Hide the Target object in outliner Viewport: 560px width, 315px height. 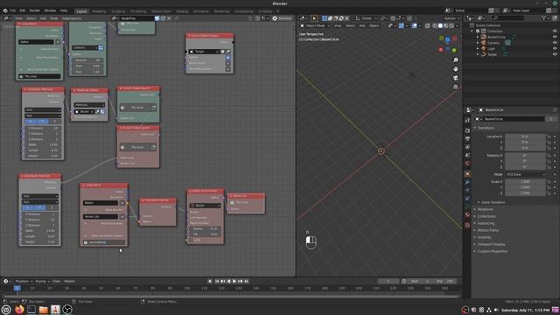[x=555, y=54]
